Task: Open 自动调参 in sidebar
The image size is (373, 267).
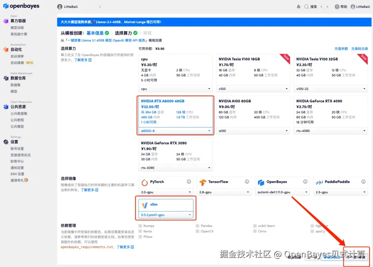Action: point(17,56)
